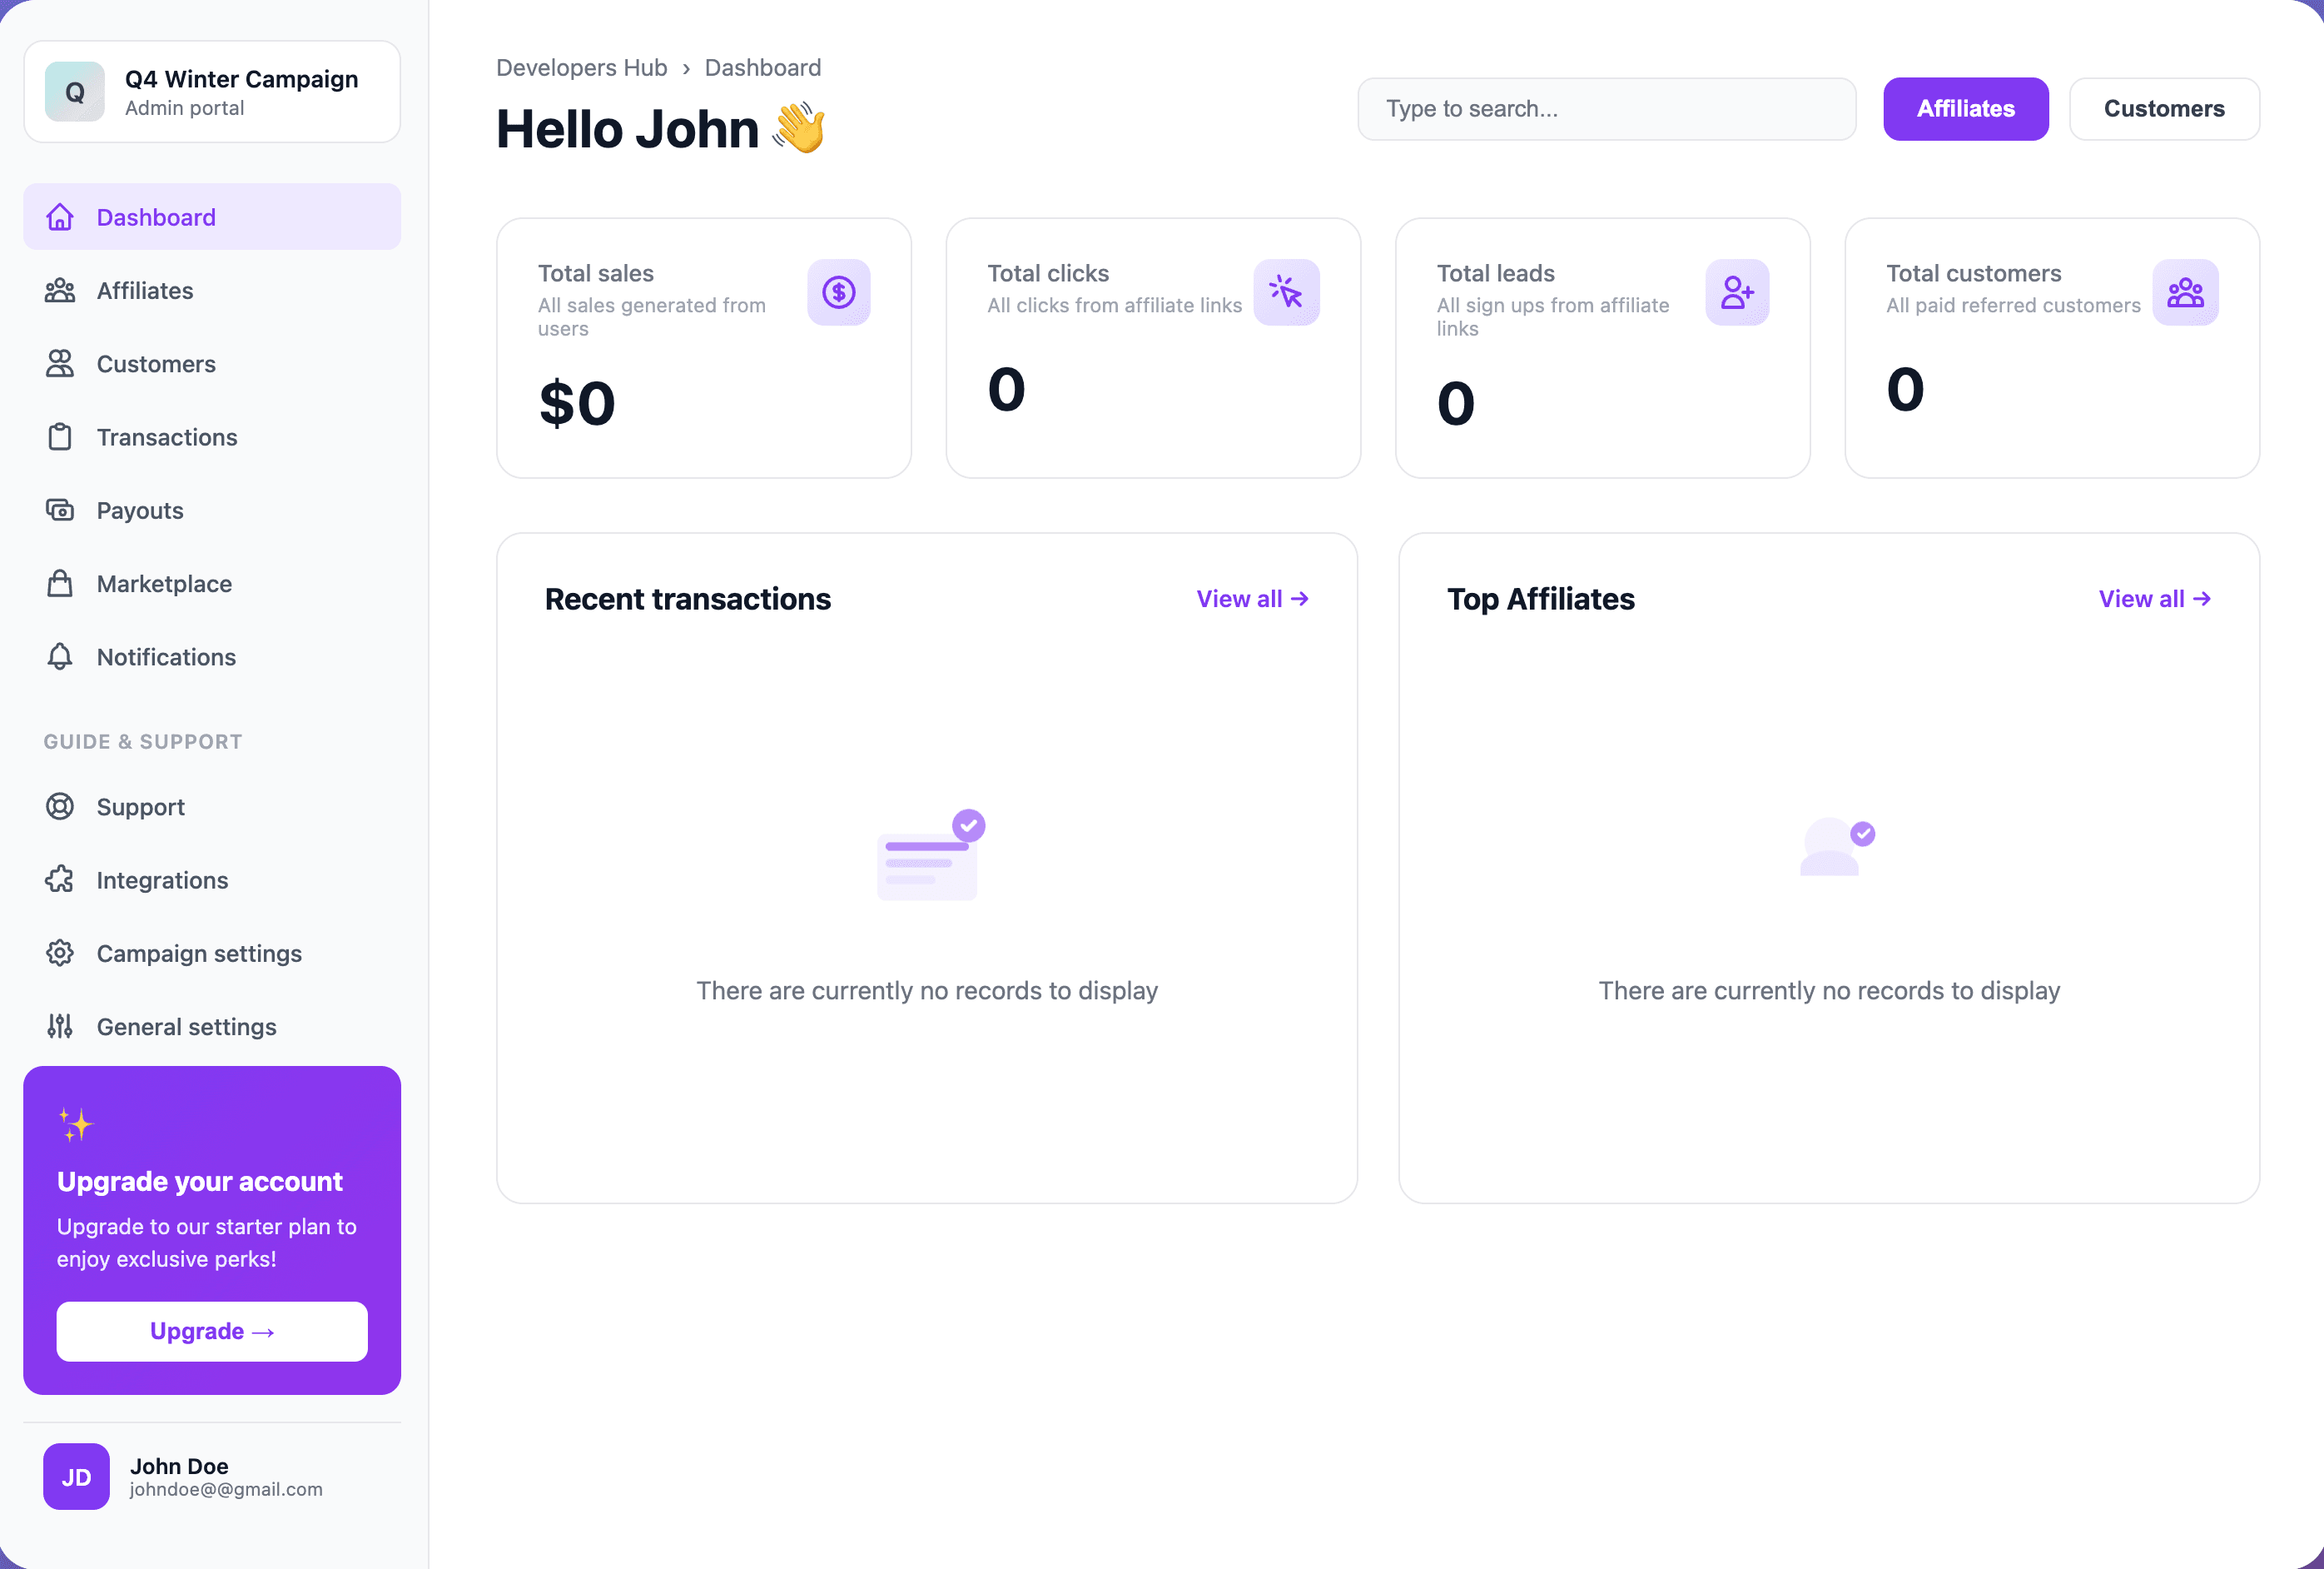Click the Total clicks cursor icon

coord(1286,292)
